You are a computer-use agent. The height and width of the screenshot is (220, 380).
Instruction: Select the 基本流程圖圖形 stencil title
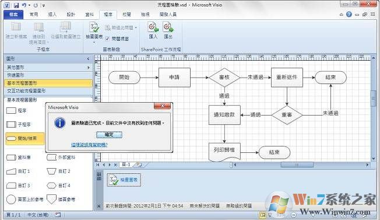tap(48, 83)
